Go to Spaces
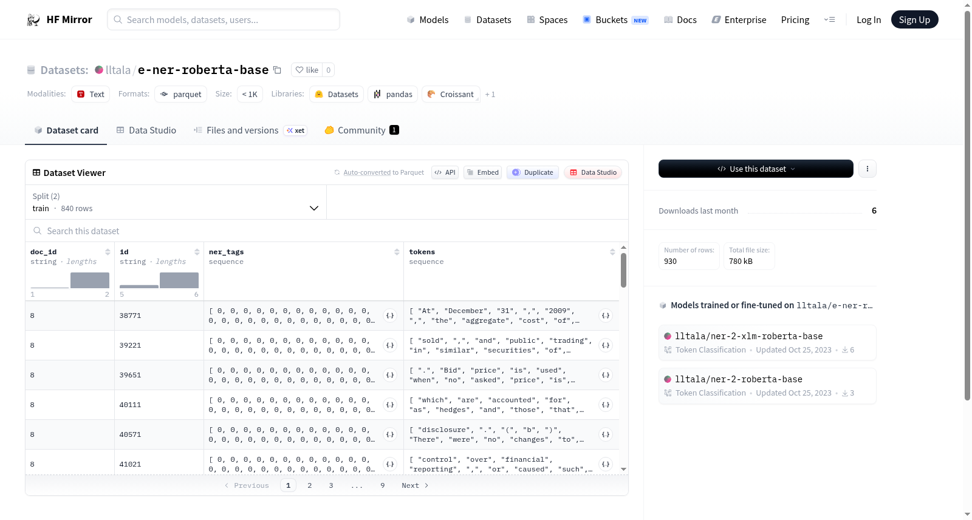The image size is (972, 520). [x=547, y=20]
